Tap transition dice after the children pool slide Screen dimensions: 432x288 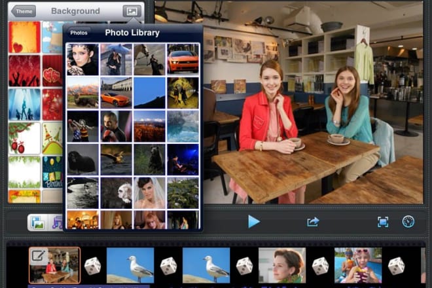[396, 266]
